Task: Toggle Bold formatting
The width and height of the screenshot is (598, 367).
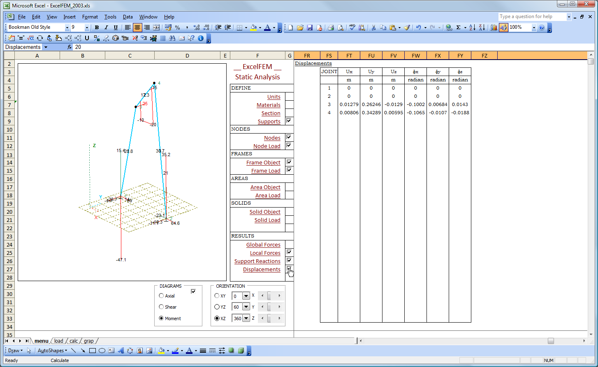Action: pyautogui.click(x=97, y=28)
